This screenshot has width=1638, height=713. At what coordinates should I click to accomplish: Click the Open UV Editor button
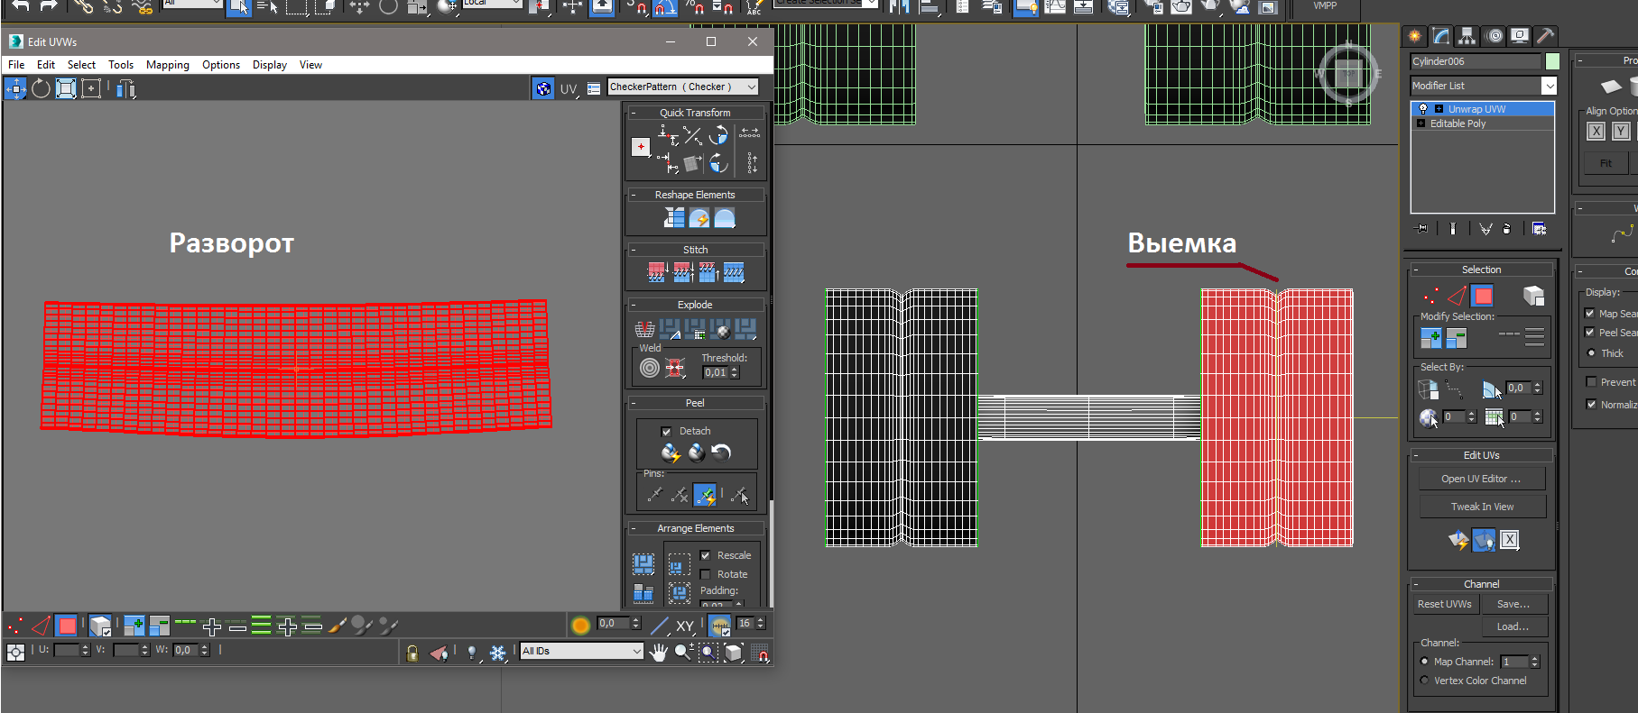coord(1481,479)
